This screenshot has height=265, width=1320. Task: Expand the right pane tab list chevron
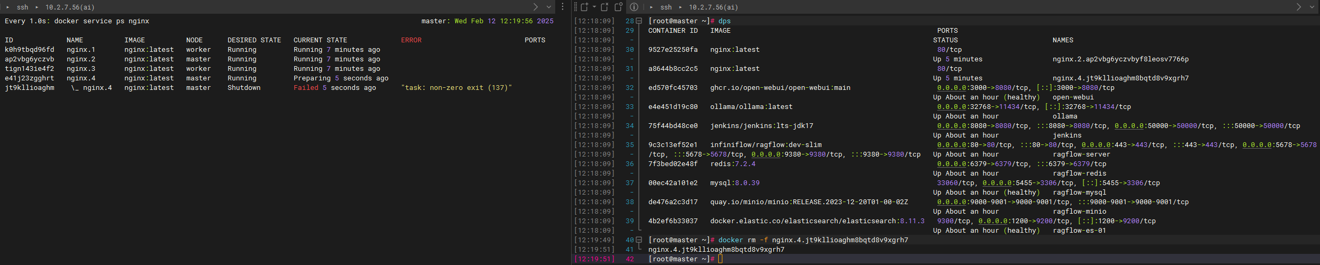[x=1312, y=7]
